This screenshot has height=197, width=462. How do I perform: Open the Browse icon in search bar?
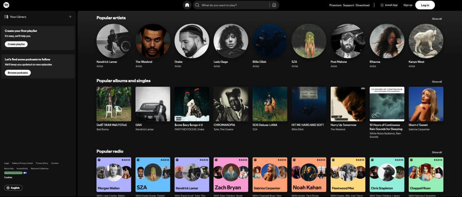(274, 5)
